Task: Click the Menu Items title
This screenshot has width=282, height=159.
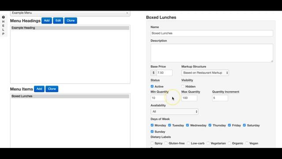Action: (22, 89)
